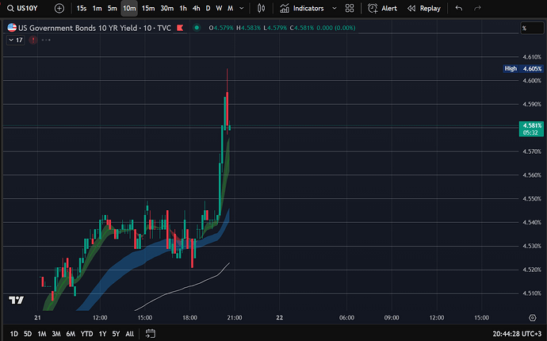Set date range to 1D
Screen dimensions: 547x341
(14, 334)
